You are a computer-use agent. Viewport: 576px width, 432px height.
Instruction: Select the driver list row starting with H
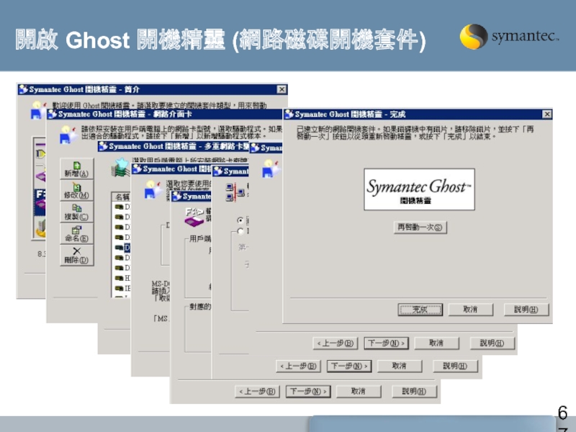(x=122, y=278)
